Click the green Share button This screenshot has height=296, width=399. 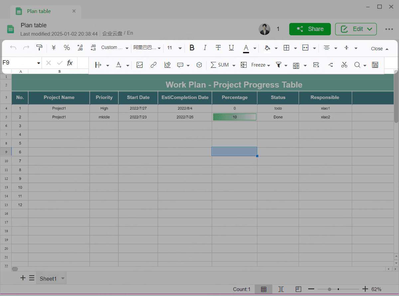[310, 29]
